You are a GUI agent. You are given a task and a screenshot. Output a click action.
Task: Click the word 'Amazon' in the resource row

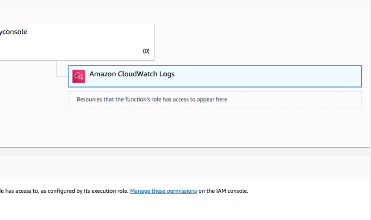pos(101,74)
